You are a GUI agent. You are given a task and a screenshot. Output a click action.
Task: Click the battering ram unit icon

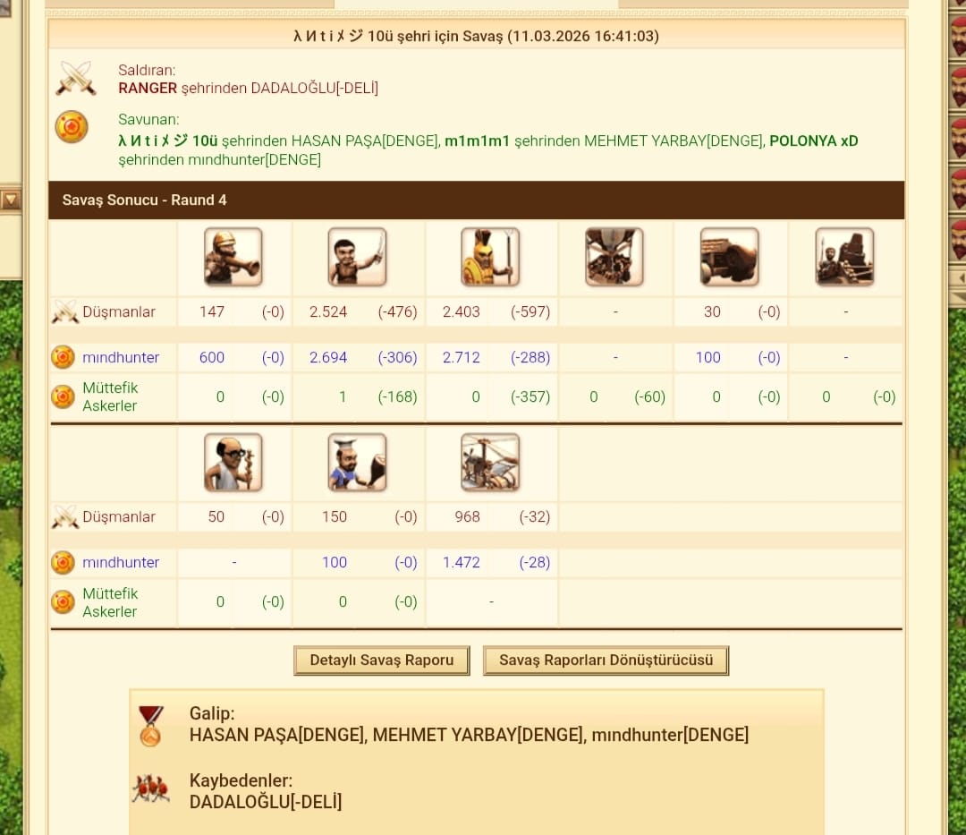pos(730,256)
